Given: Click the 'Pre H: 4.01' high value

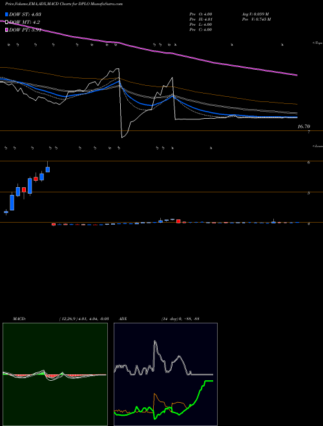Looking at the screenshot, I should pos(201,19).
